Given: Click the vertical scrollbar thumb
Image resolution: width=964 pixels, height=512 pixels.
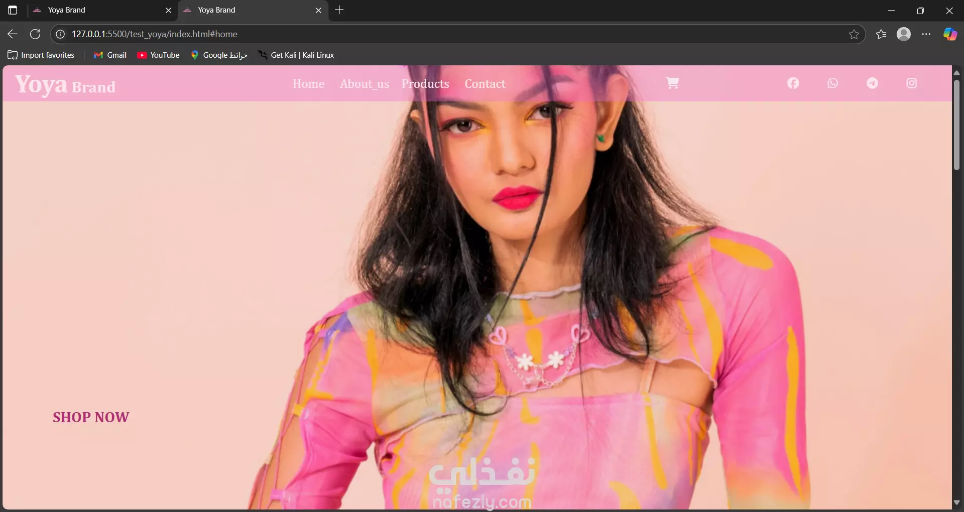Looking at the screenshot, I should (x=956, y=124).
